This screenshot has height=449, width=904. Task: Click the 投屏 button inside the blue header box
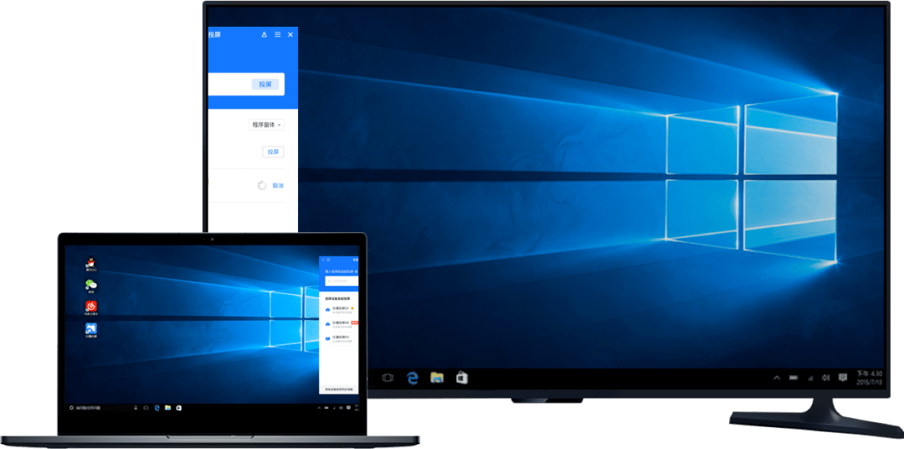[265, 85]
